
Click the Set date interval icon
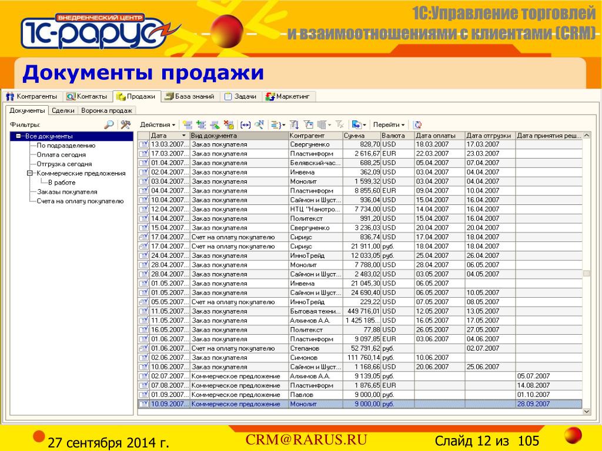coord(245,124)
